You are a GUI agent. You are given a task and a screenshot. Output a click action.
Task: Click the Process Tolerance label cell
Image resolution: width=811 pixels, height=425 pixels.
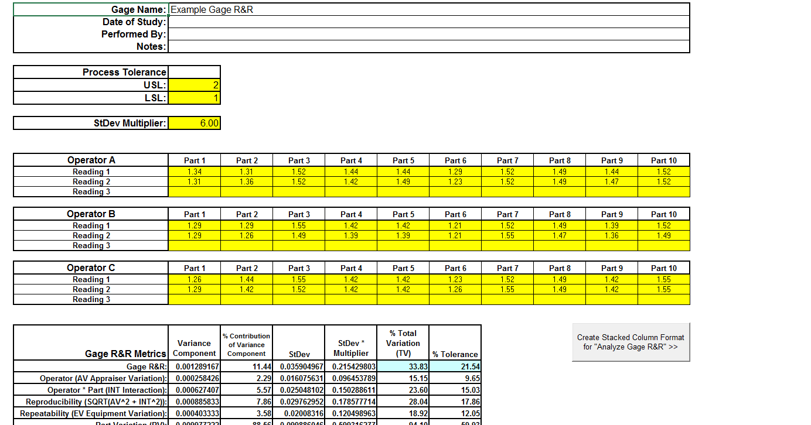91,72
